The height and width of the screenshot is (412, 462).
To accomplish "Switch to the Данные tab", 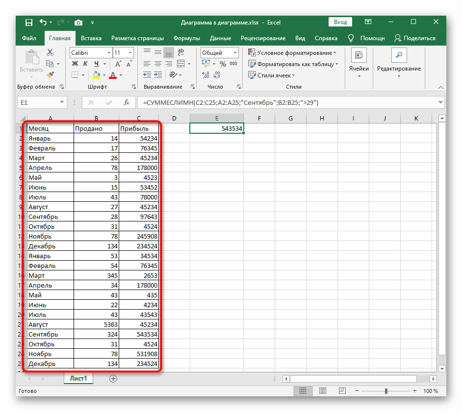I will pyautogui.click(x=220, y=38).
